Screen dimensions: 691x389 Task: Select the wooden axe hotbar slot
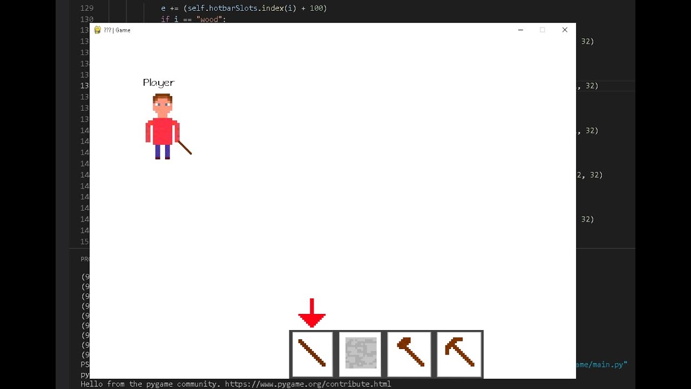pos(409,354)
